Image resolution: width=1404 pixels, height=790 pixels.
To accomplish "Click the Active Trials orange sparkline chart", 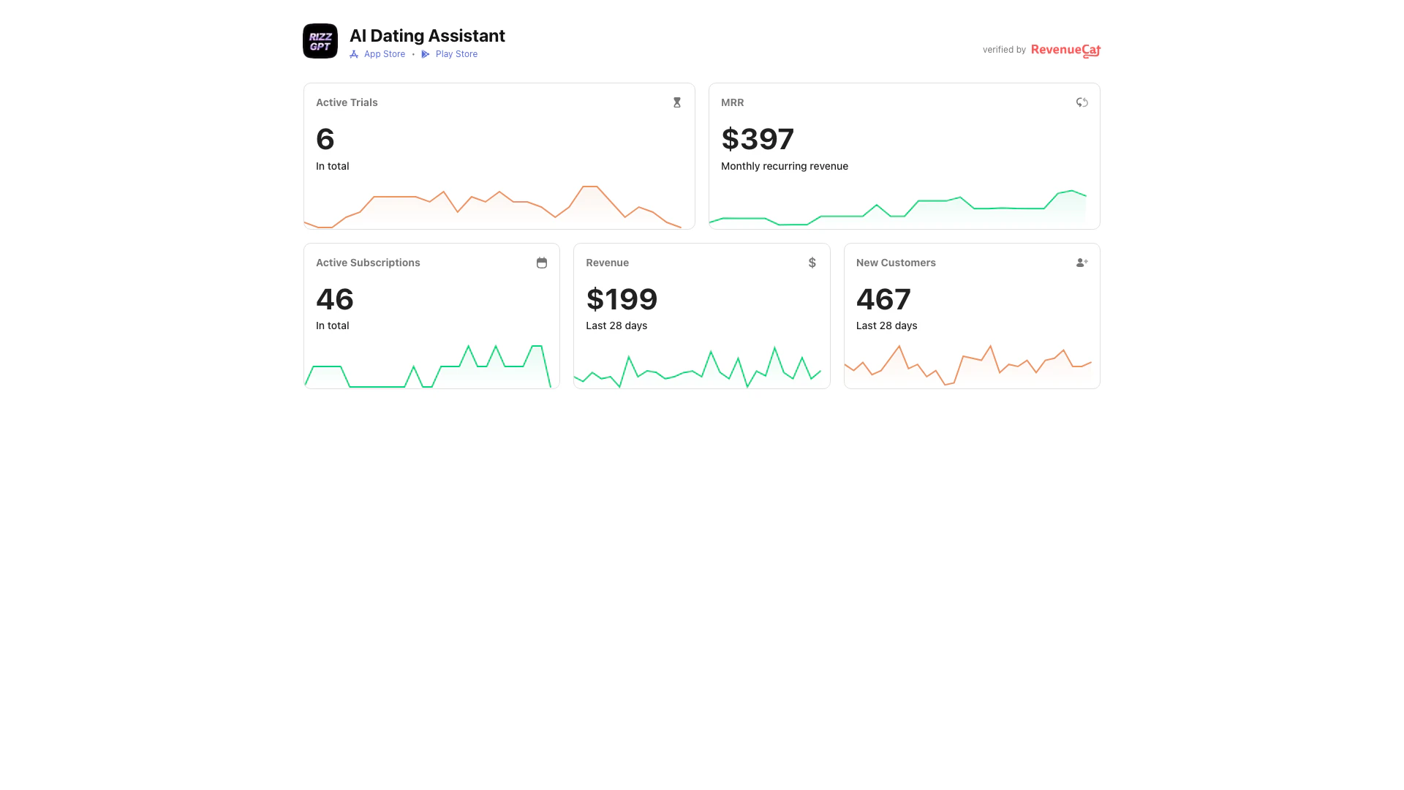I will pyautogui.click(x=499, y=207).
